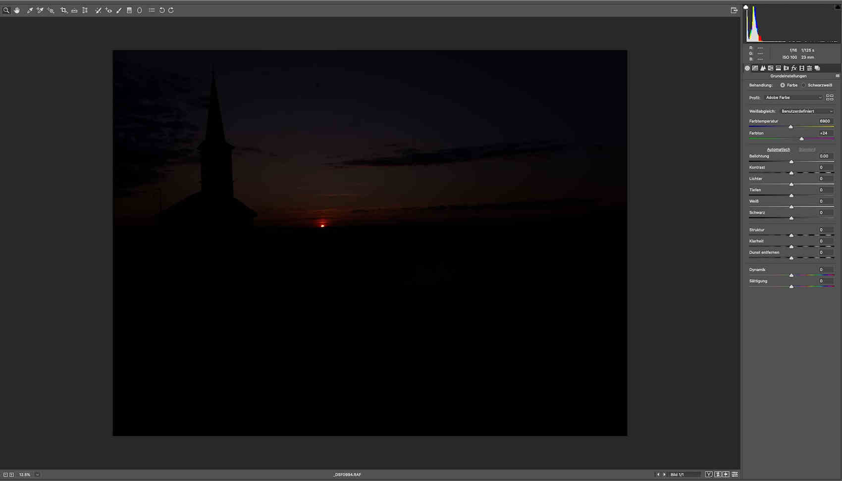Screen dimensions: 842x481
Task: Open the Snapshots panel tab
Action: click(817, 68)
